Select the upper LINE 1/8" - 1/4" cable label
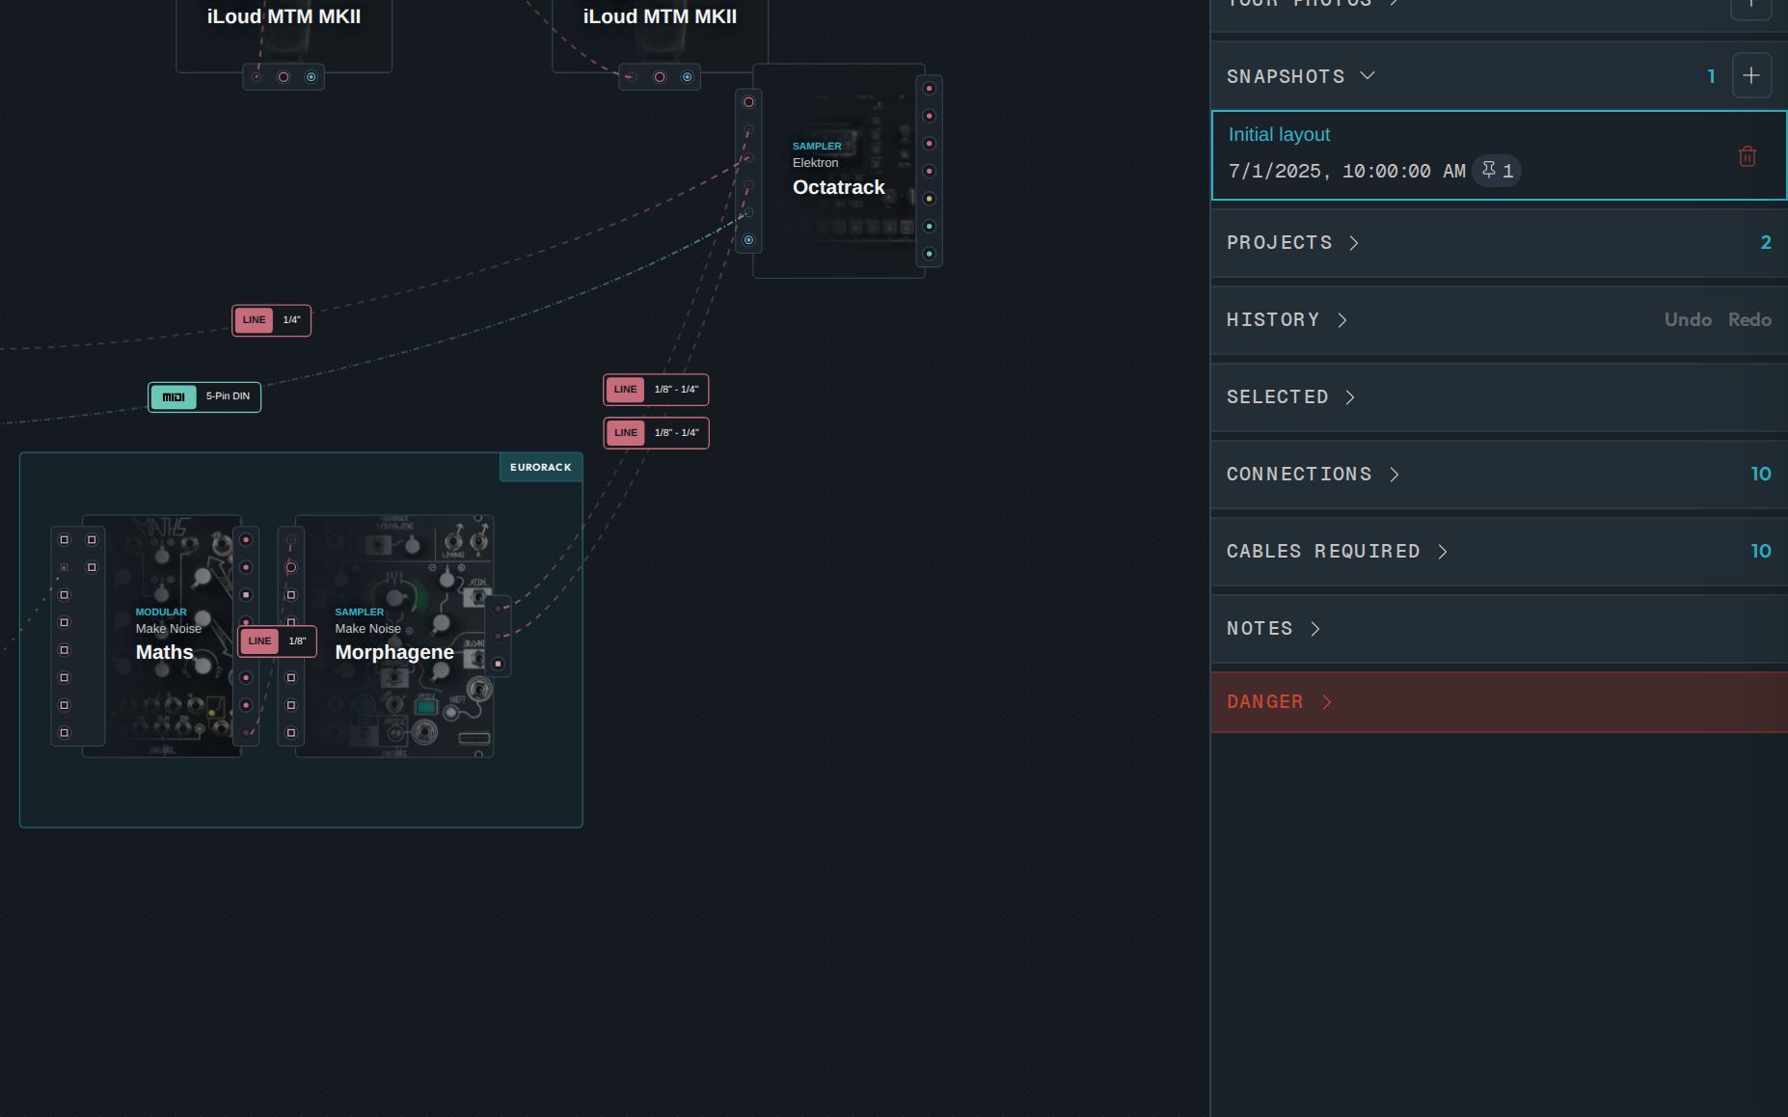The image size is (1788, 1117). click(x=656, y=390)
